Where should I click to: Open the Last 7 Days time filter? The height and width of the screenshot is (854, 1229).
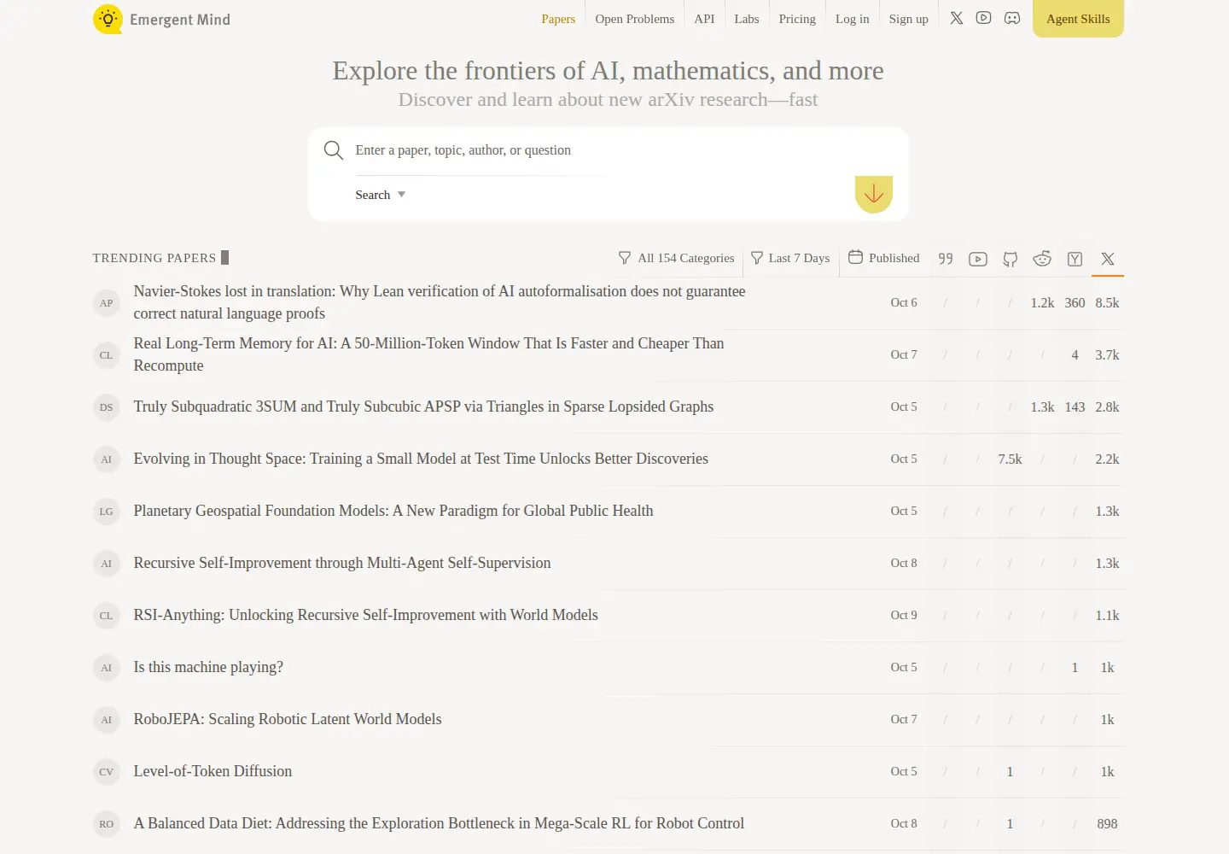(790, 258)
